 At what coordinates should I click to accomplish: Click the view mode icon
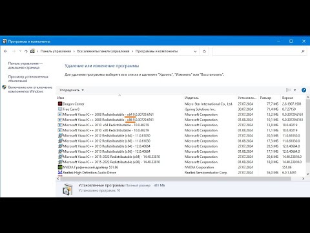point(288,90)
